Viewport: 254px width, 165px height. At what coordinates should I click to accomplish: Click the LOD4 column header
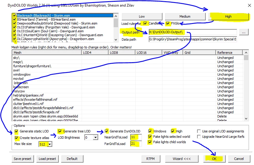pos(95,53)
